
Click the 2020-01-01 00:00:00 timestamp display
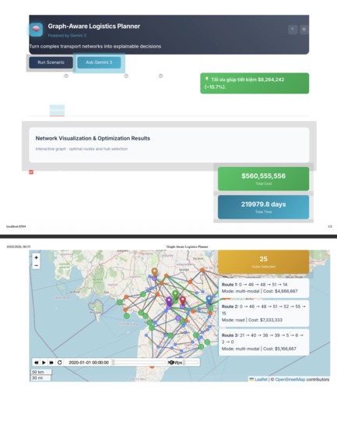click(x=89, y=362)
